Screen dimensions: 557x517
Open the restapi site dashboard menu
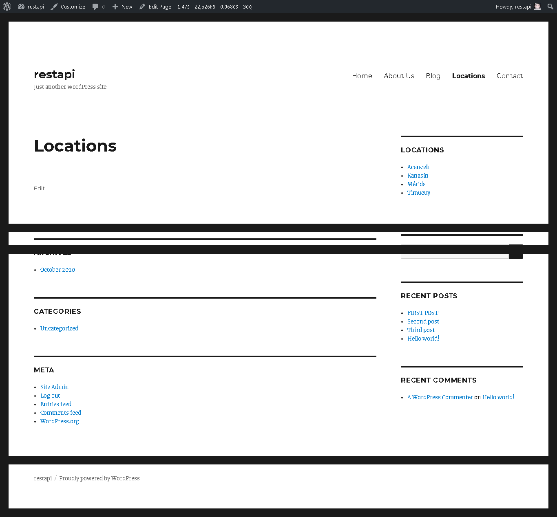click(31, 7)
